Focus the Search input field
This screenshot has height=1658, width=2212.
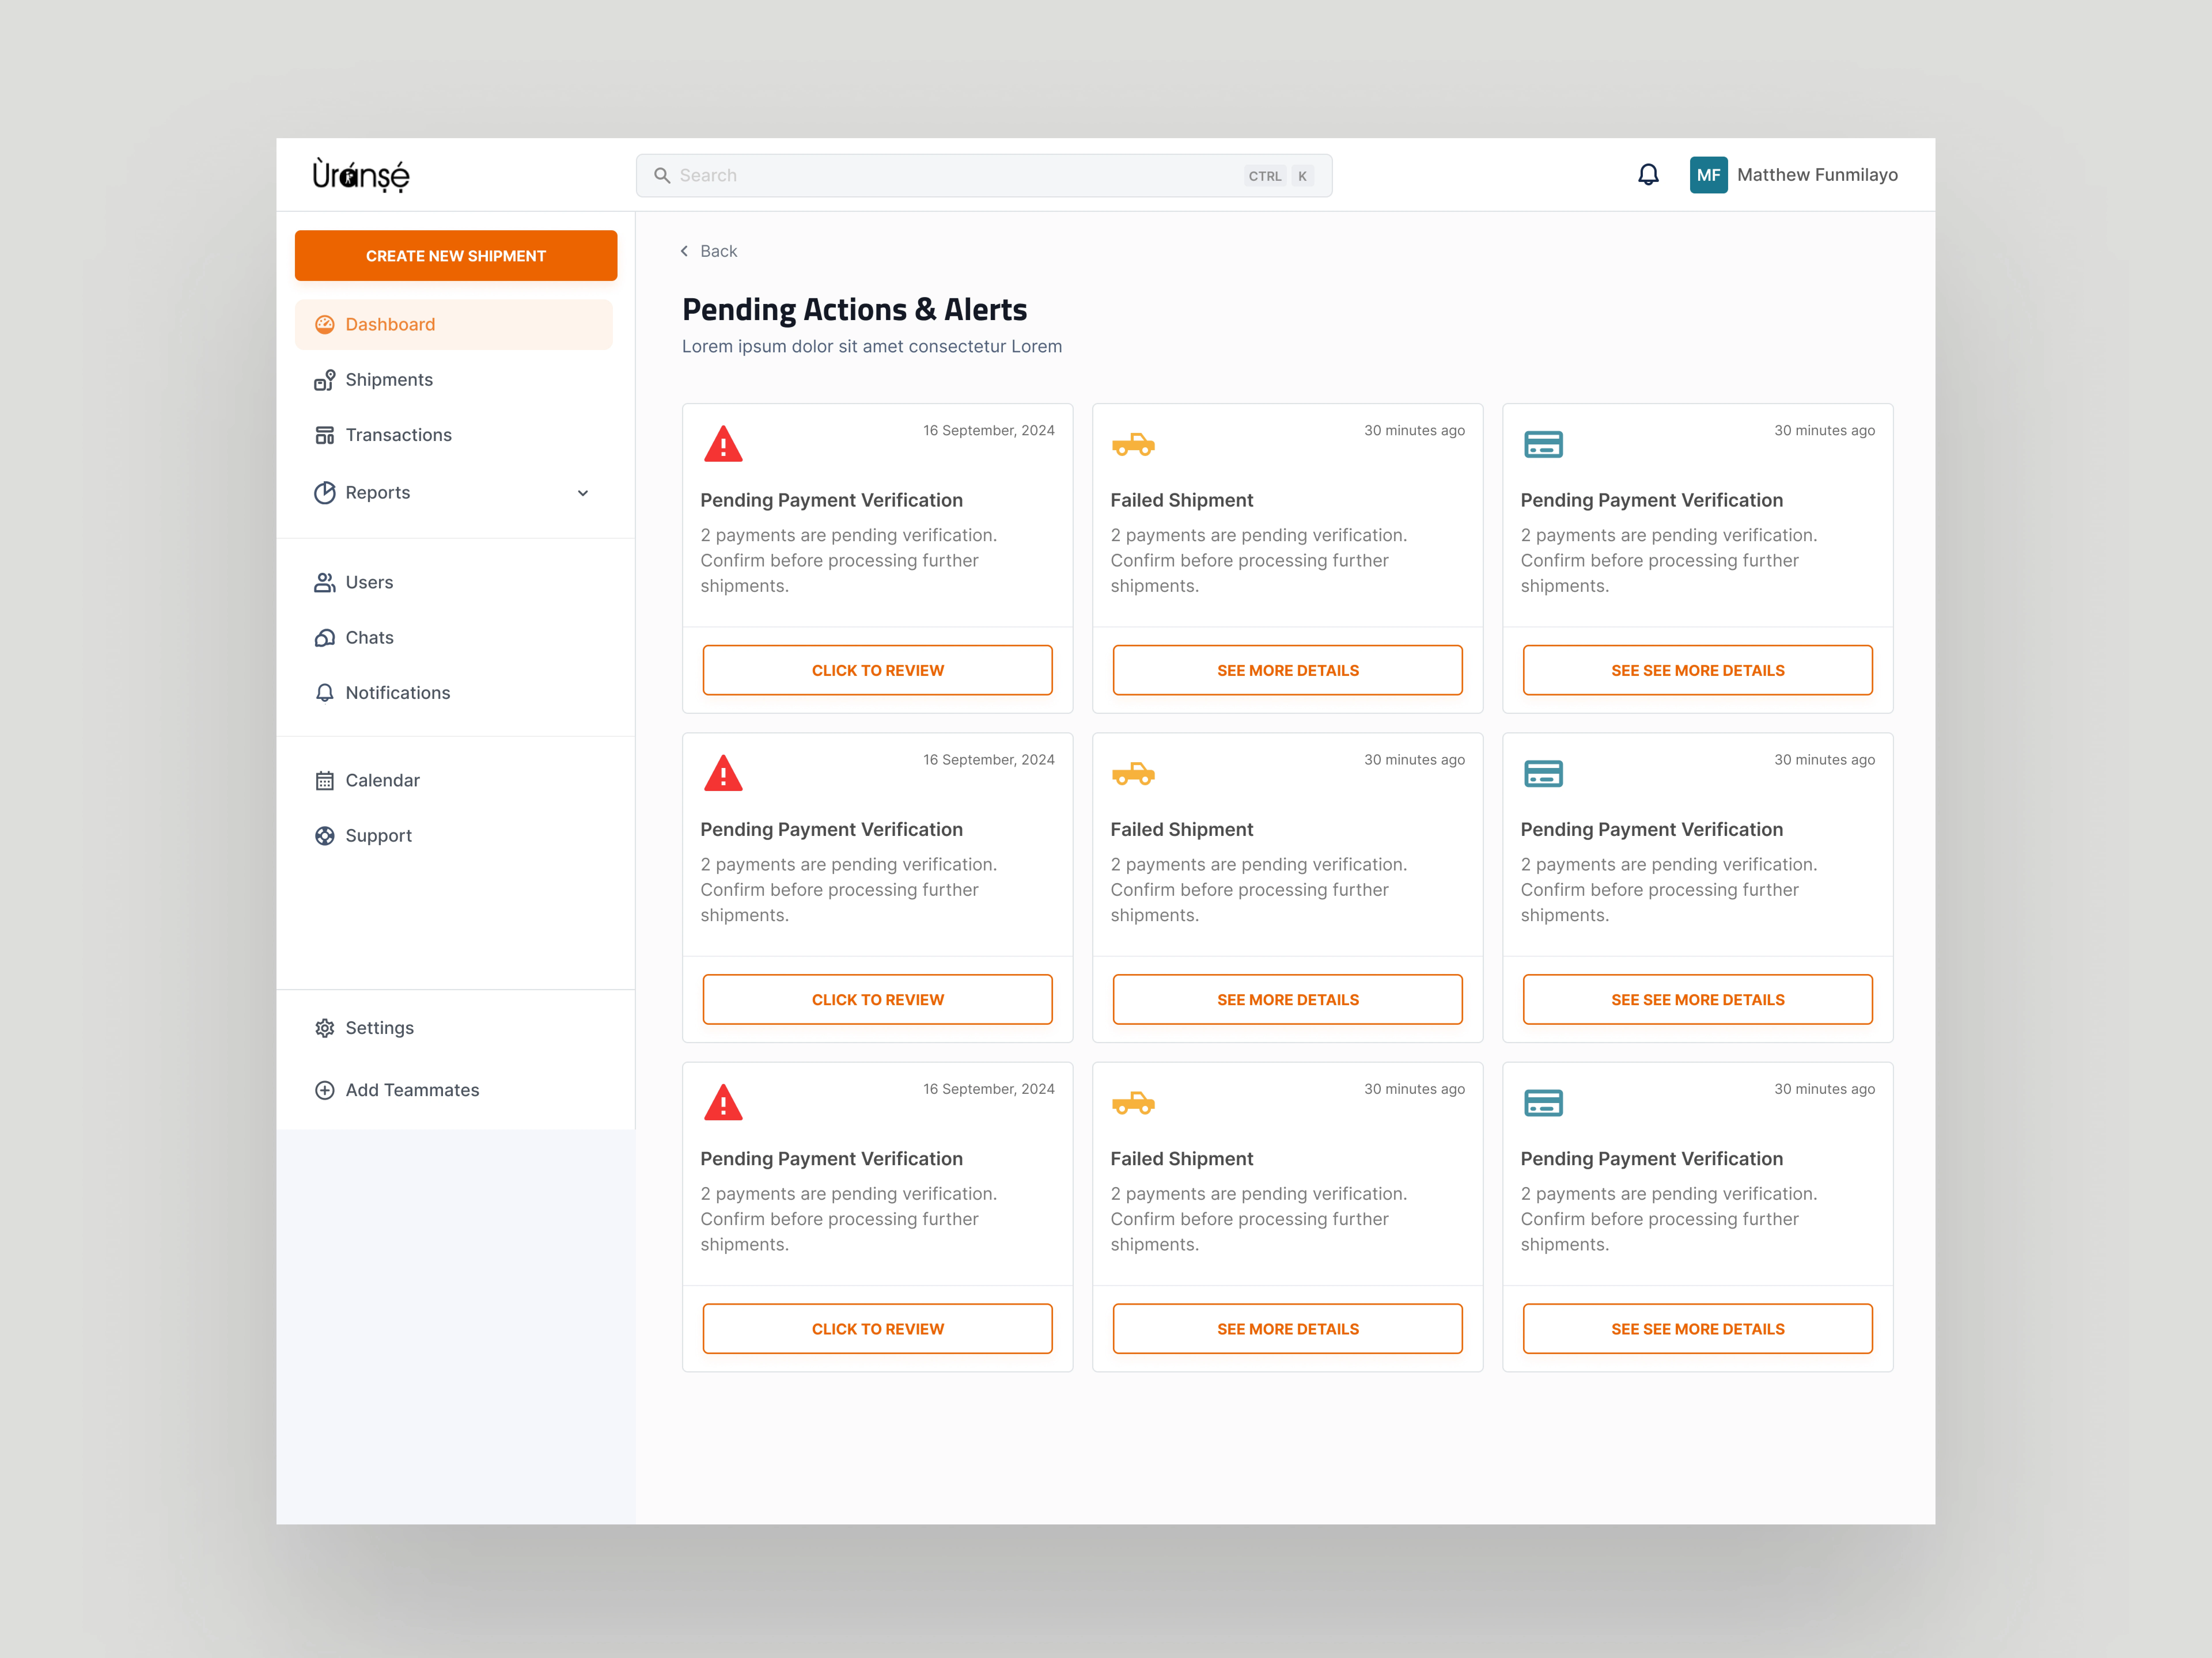[984, 176]
